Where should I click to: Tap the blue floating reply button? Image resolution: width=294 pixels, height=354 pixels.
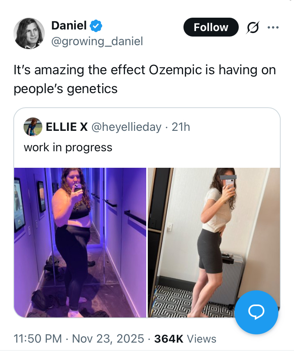click(256, 312)
